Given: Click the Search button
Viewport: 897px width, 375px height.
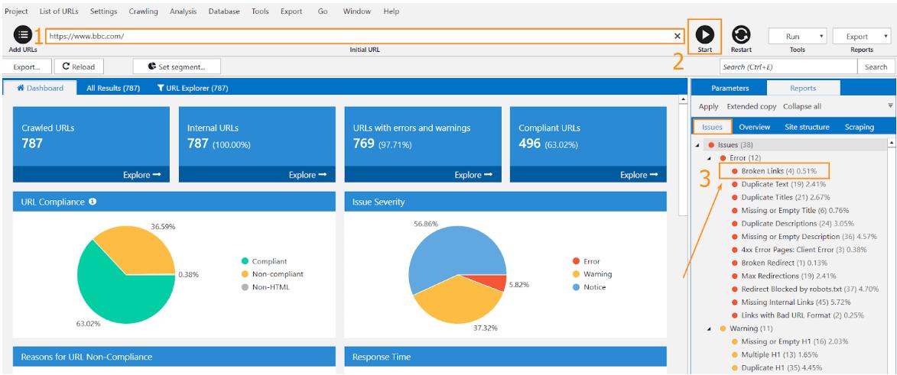Looking at the screenshot, I should tap(876, 67).
